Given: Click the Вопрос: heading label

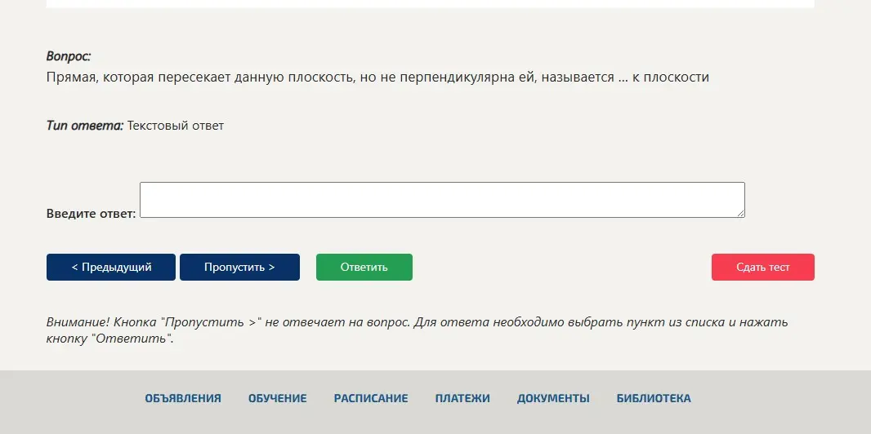Looking at the screenshot, I should tap(69, 56).
